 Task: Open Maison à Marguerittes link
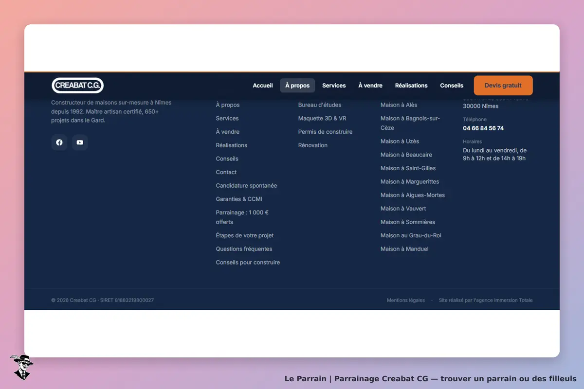410,182
